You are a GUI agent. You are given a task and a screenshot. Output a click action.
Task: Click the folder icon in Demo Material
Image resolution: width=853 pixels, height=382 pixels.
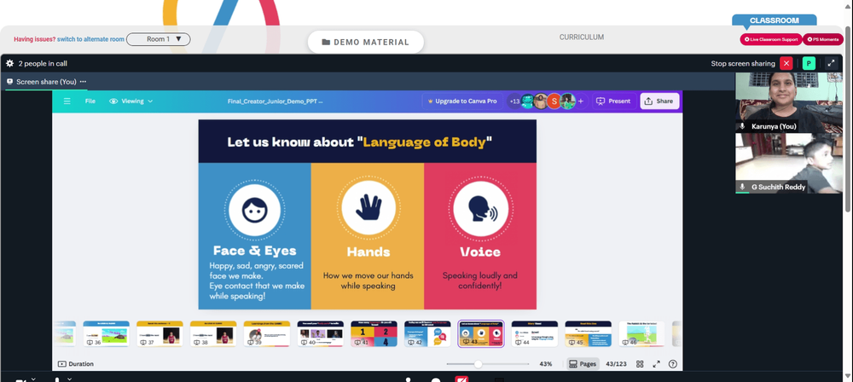tap(326, 43)
